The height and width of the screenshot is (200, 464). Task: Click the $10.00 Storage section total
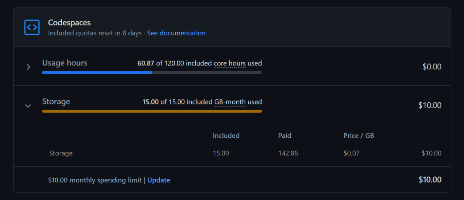[430, 105]
